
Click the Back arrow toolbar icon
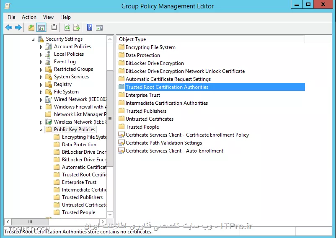pyautogui.click(x=9, y=27)
